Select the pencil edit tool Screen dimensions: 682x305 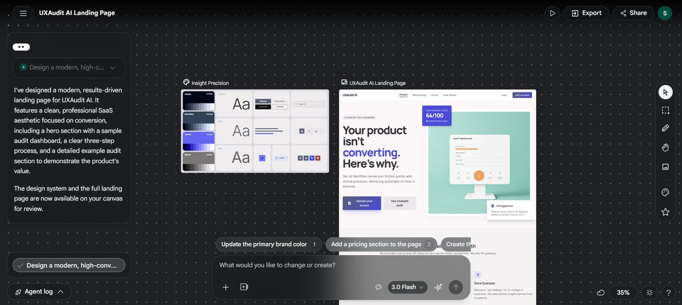pos(666,129)
